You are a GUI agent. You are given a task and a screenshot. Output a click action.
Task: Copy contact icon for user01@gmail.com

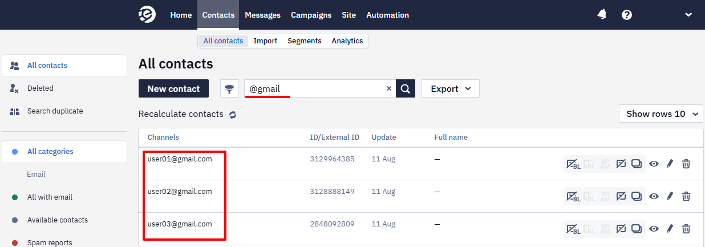637,164
